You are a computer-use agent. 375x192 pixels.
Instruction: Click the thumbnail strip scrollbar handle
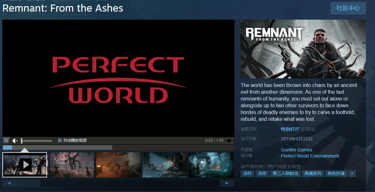29,183
